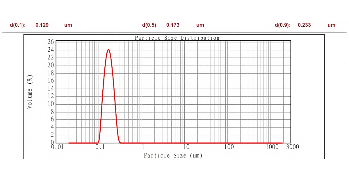
Task: Click the 10 x-axis tick label
Action: (186, 147)
